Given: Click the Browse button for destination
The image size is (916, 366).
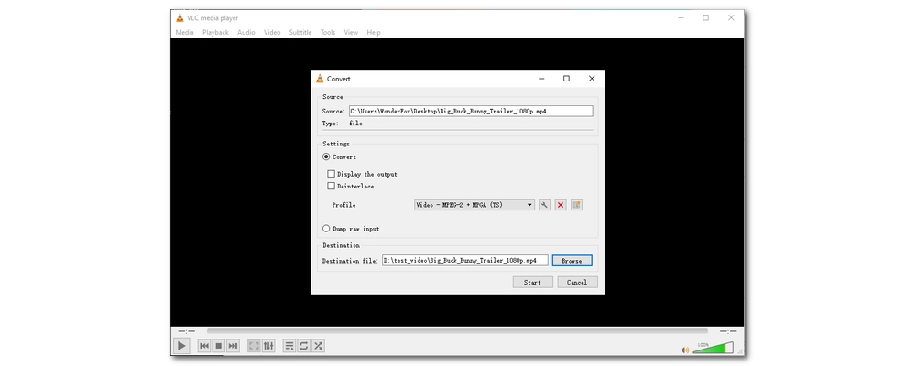Looking at the screenshot, I should pos(572,261).
